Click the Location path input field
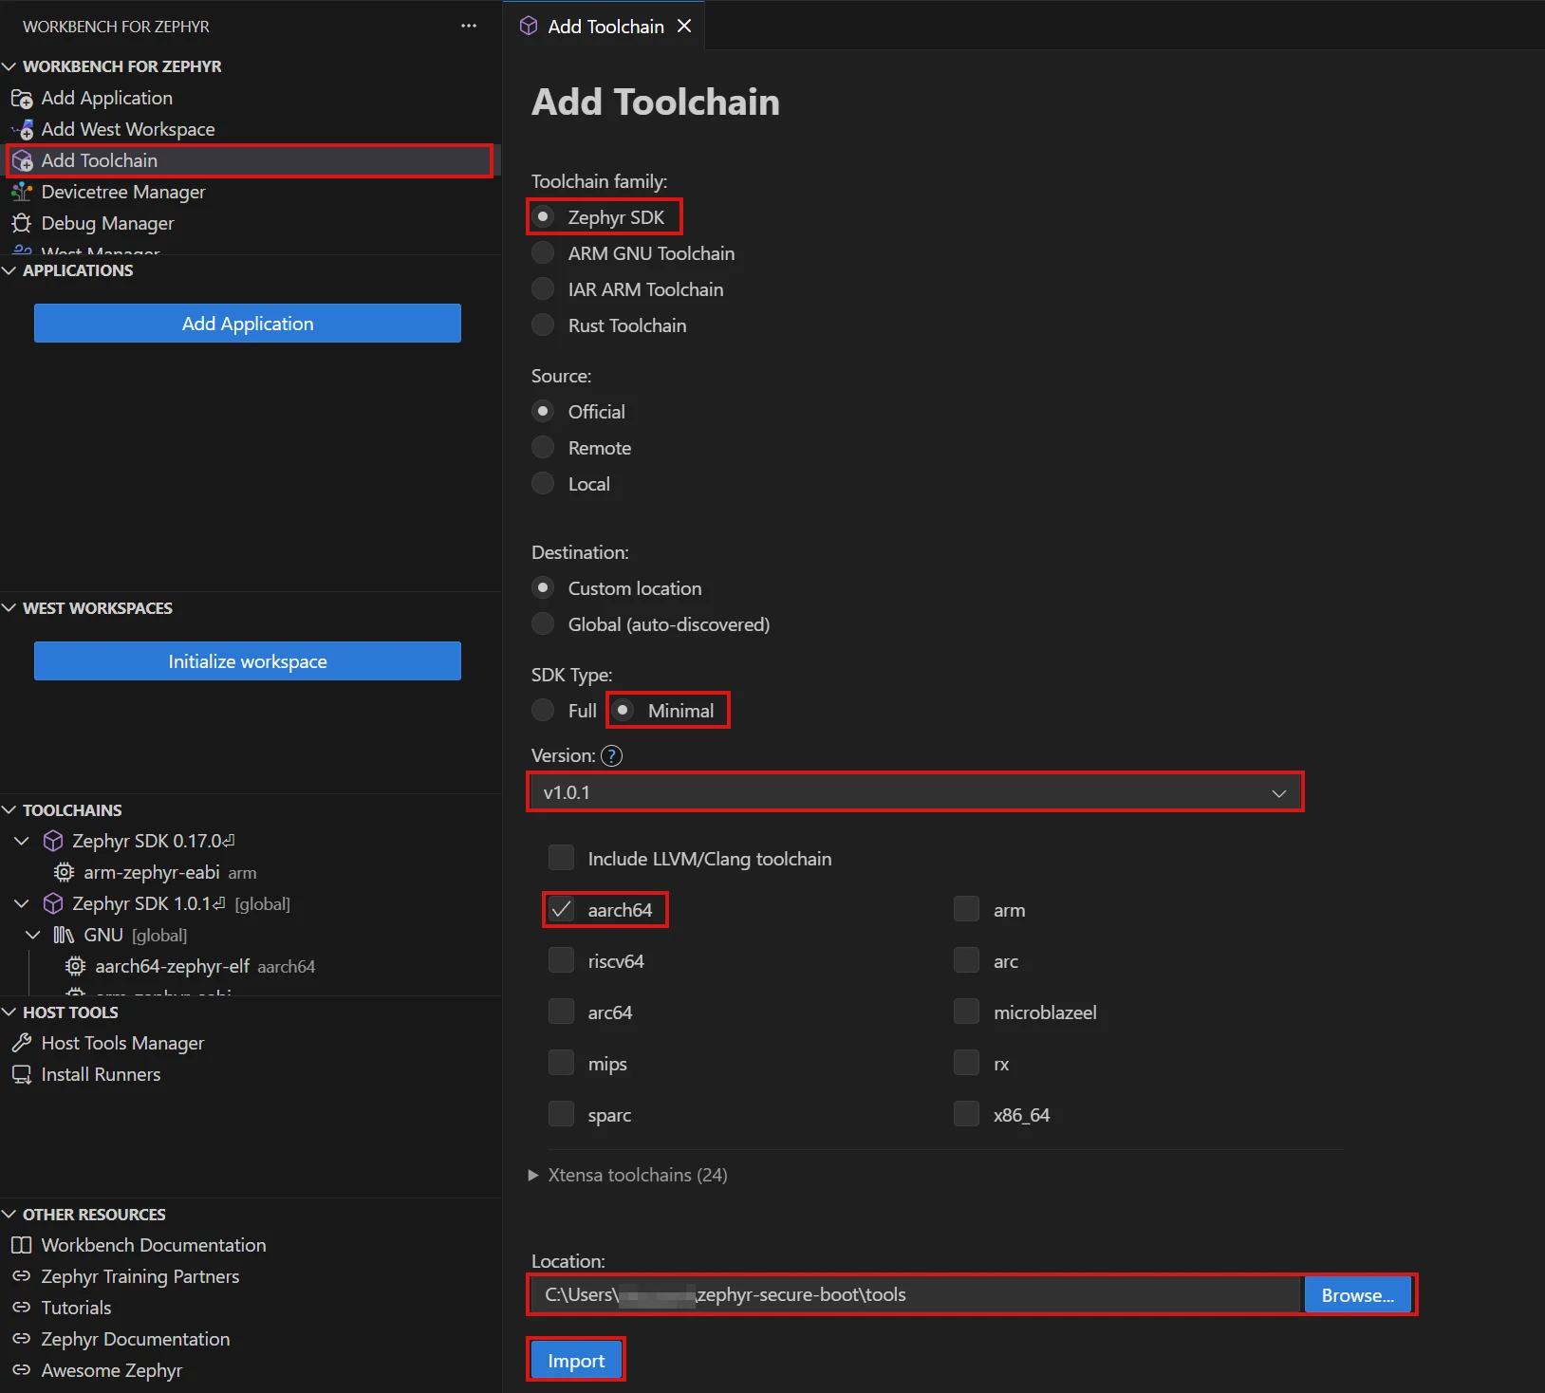Image resolution: width=1545 pixels, height=1393 pixels. pos(916,1295)
